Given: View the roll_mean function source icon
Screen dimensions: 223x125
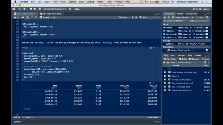Looking at the screenshot, I should tap(207, 50).
